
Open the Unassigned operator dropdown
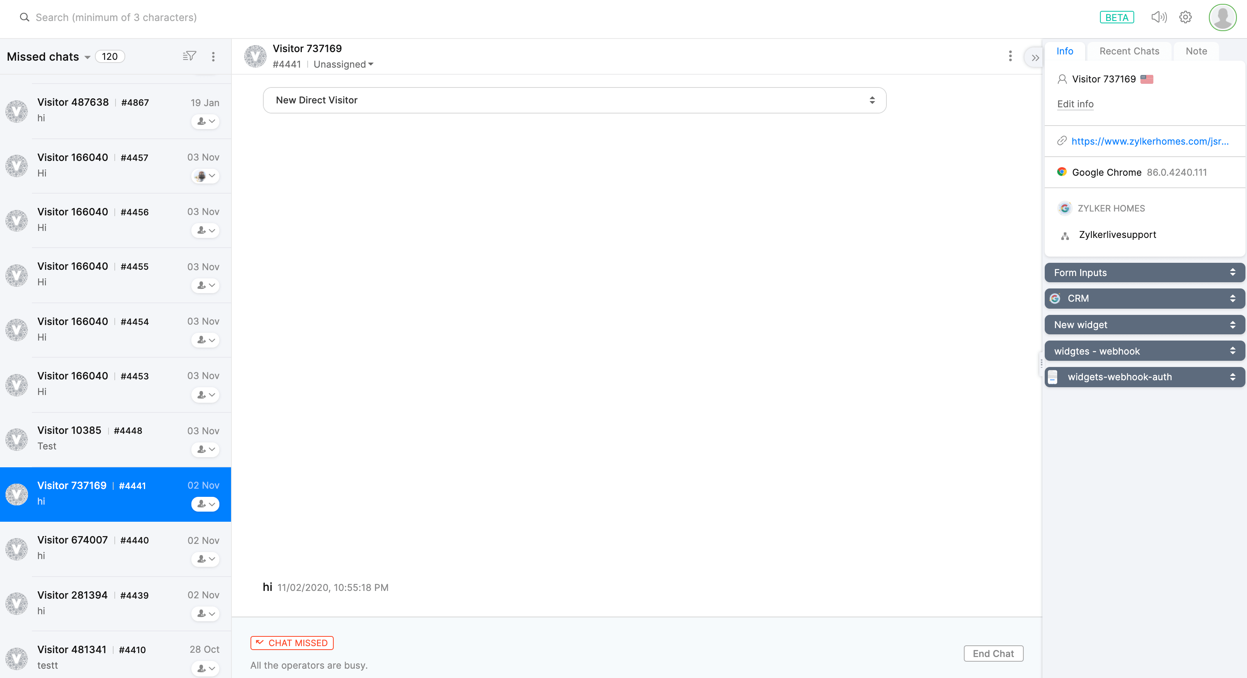tap(343, 65)
